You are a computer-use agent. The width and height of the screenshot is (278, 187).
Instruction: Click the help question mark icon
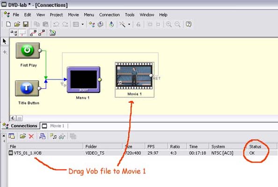[189, 24]
